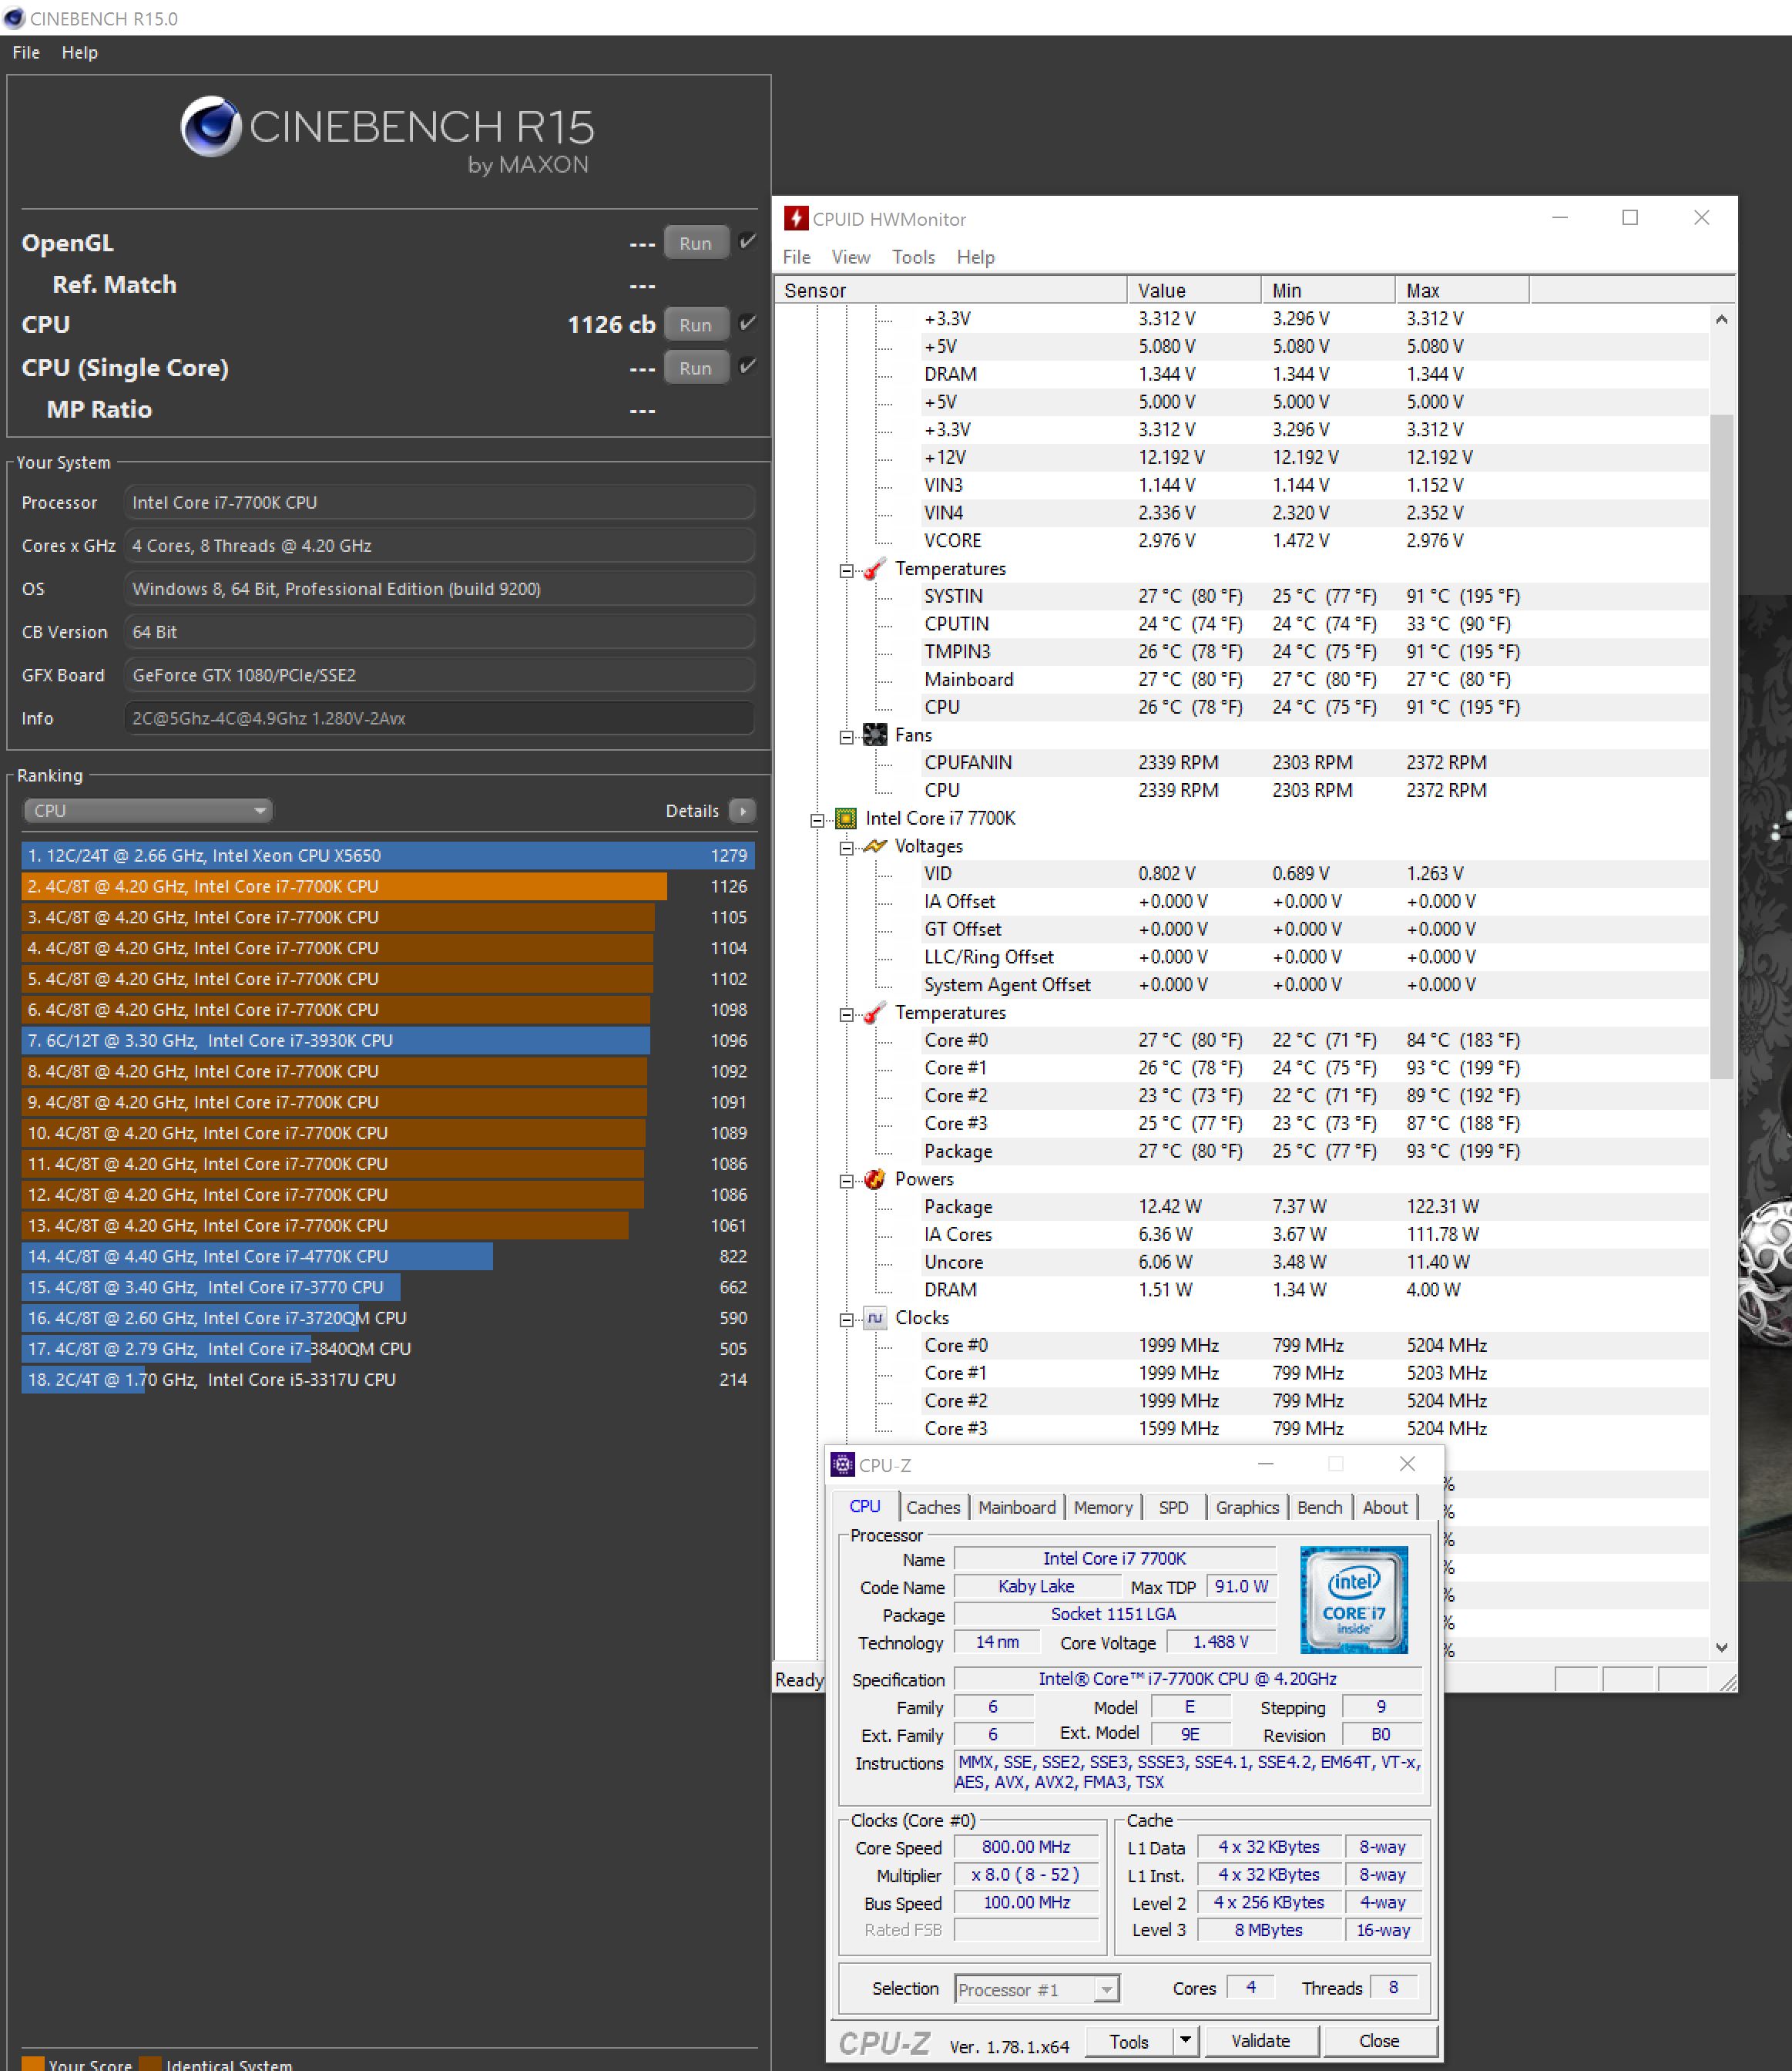Click HWMonitor scrollbar up arrow

[x=1721, y=319]
